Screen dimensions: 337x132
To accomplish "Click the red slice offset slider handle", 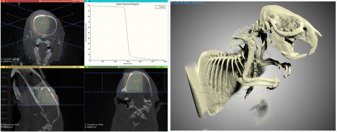I will point(40,1).
